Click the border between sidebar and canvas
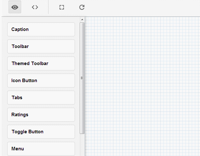 tap(85, 95)
